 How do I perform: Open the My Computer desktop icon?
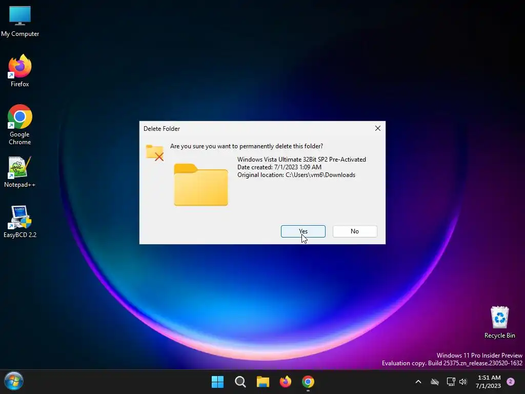[x=20, y=22]
